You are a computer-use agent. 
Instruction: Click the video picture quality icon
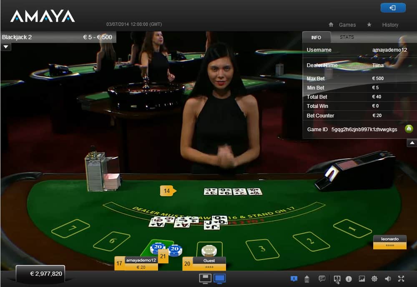pyautogui.click(x=362, y=279)
